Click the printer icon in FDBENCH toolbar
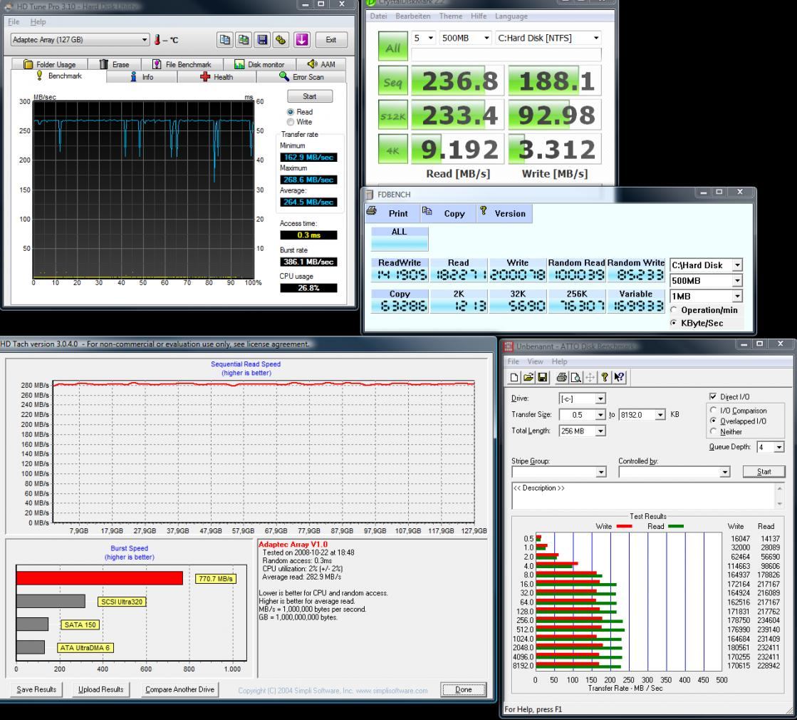This screenshot has width=797, height=720. (x=372, y=211)
